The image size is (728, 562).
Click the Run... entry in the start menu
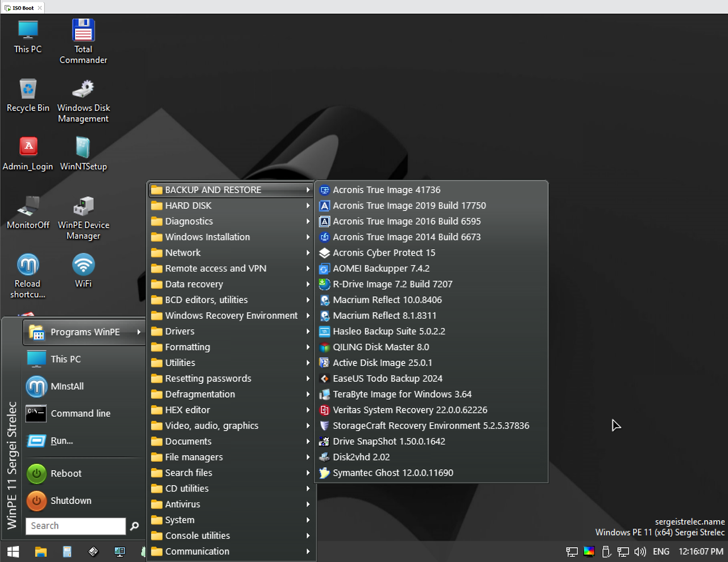point(61,440)
